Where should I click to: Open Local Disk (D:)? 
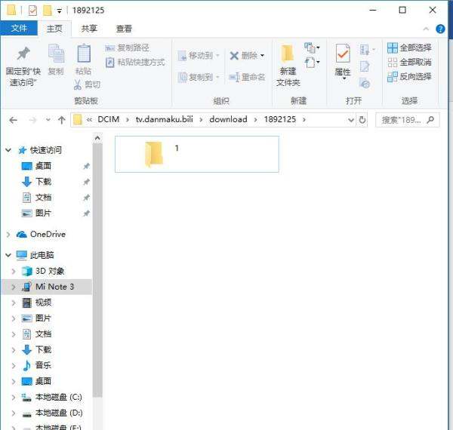click(x=59, y=413)
